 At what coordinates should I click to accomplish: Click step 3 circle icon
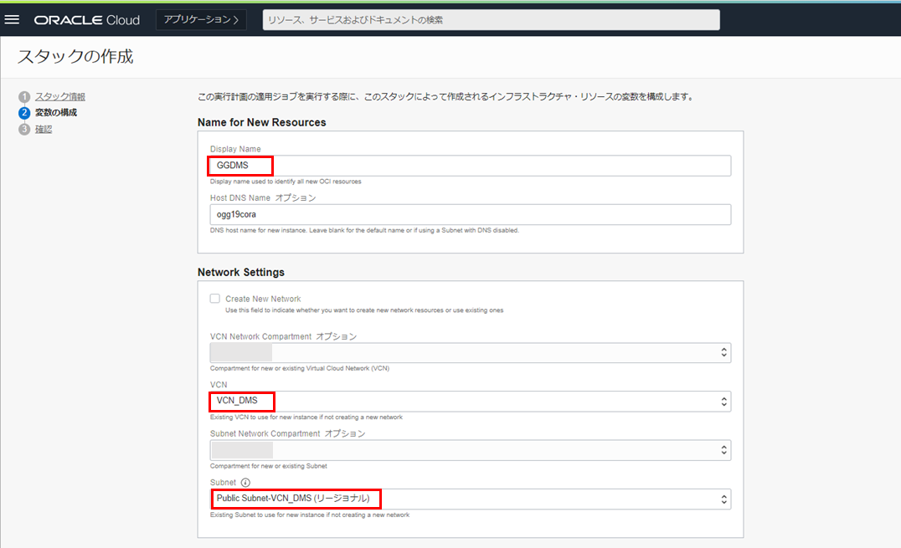24,130
